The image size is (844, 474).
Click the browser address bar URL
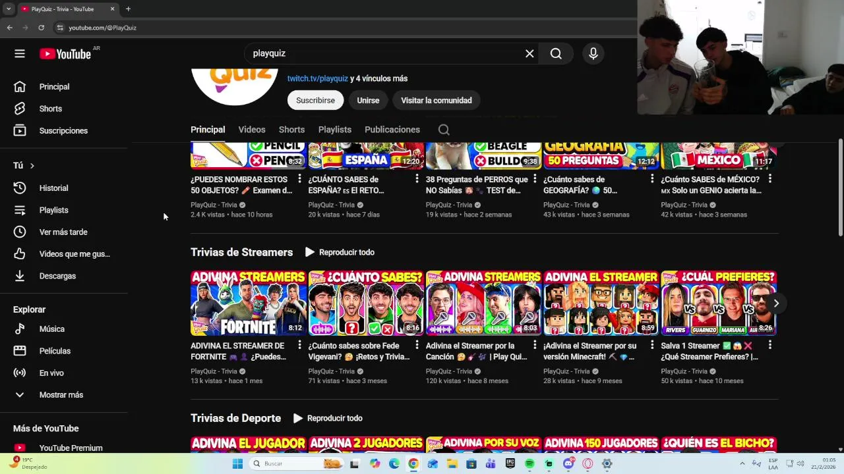pos(103,28)
